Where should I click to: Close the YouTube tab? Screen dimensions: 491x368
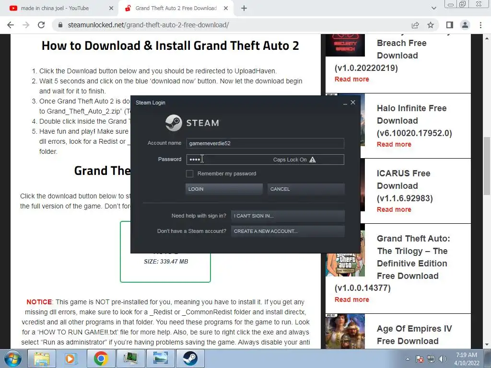click(111, 9)
